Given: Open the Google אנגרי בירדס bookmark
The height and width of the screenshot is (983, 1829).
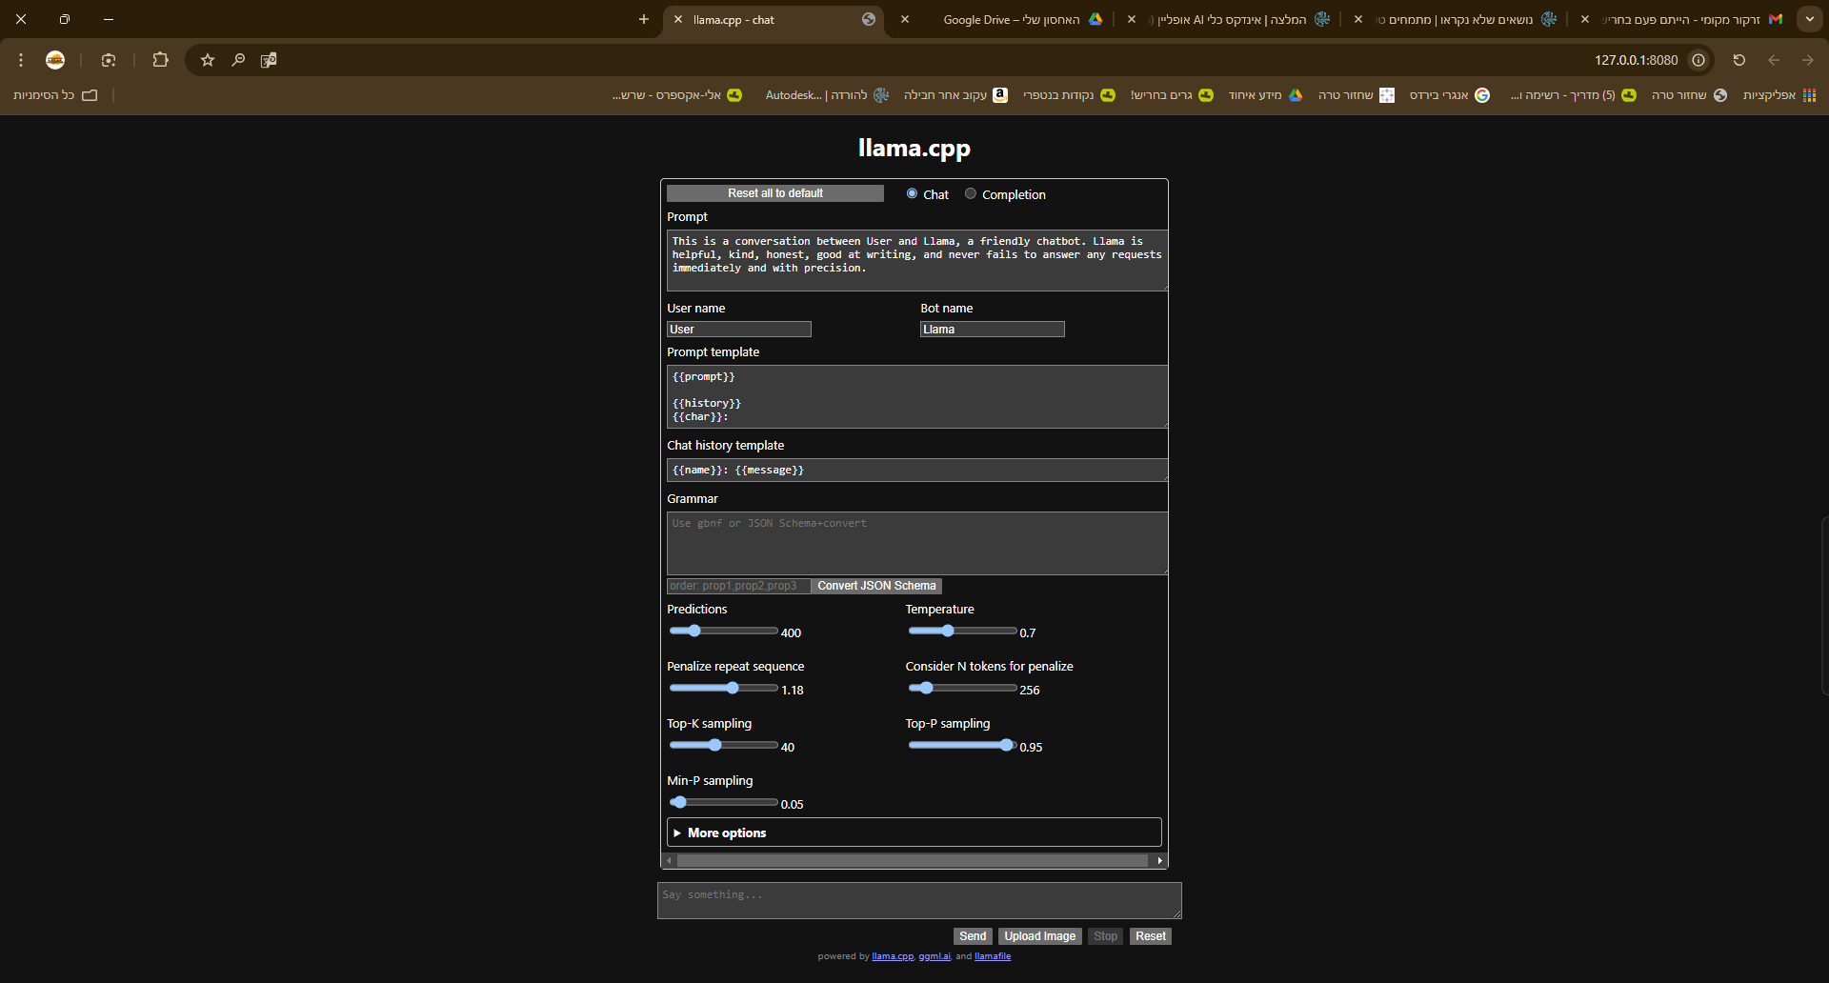Looking at the screenshot, I should (x=1449, y=95).
